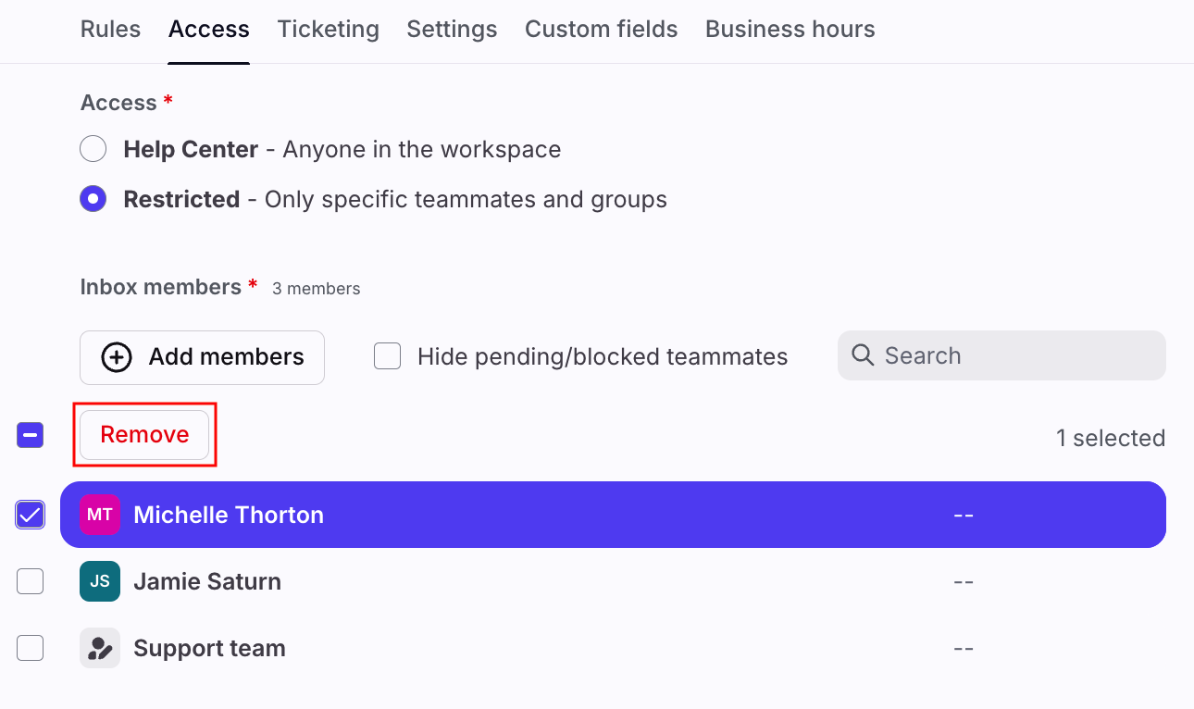Click the plus icon in Add members
The image size is (1194, 709).
click(x=117, y=357)
